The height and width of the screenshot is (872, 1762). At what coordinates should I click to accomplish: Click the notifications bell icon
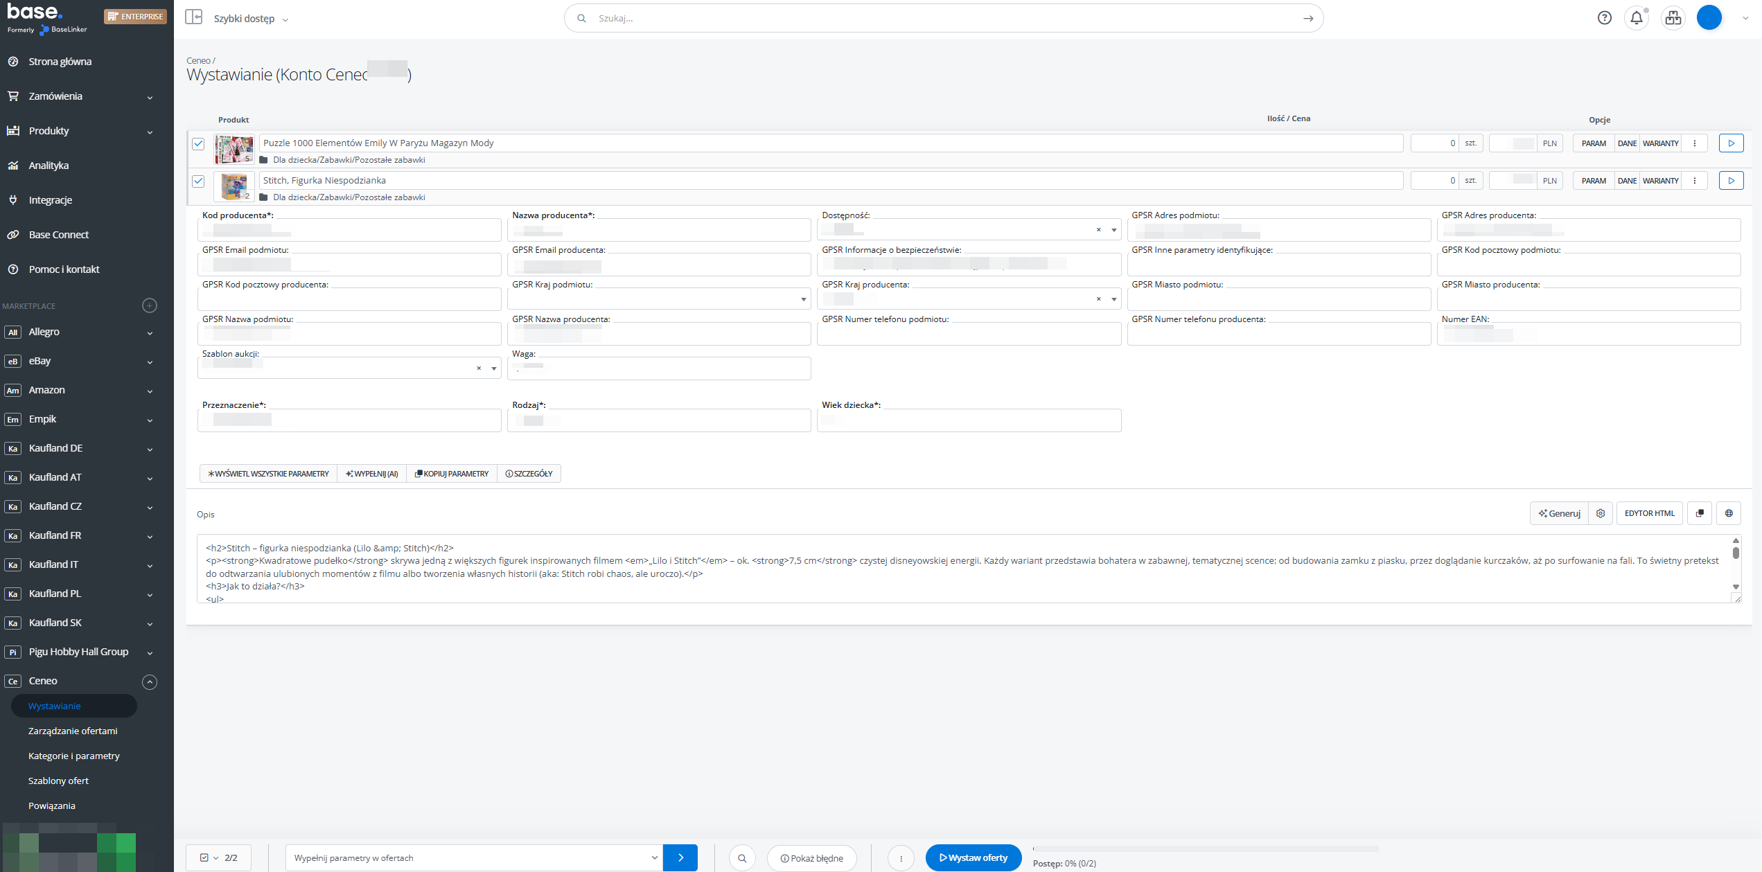1636,18
